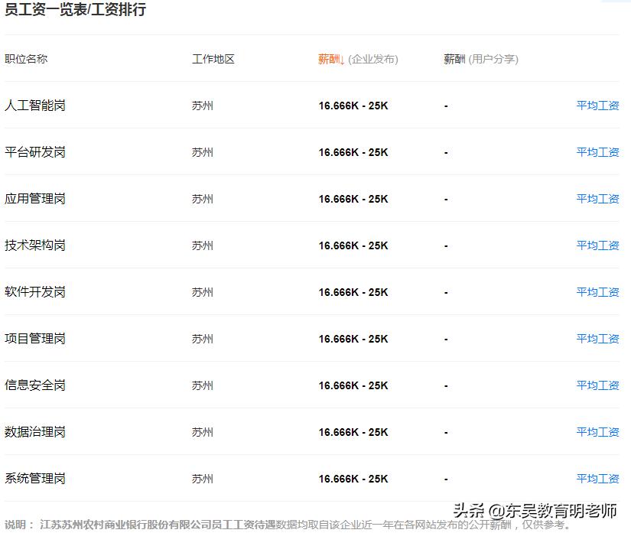Open 平均工资 for 应用管理岗
The height and width of the screenshot is (533, 631).
click(598, 198)
